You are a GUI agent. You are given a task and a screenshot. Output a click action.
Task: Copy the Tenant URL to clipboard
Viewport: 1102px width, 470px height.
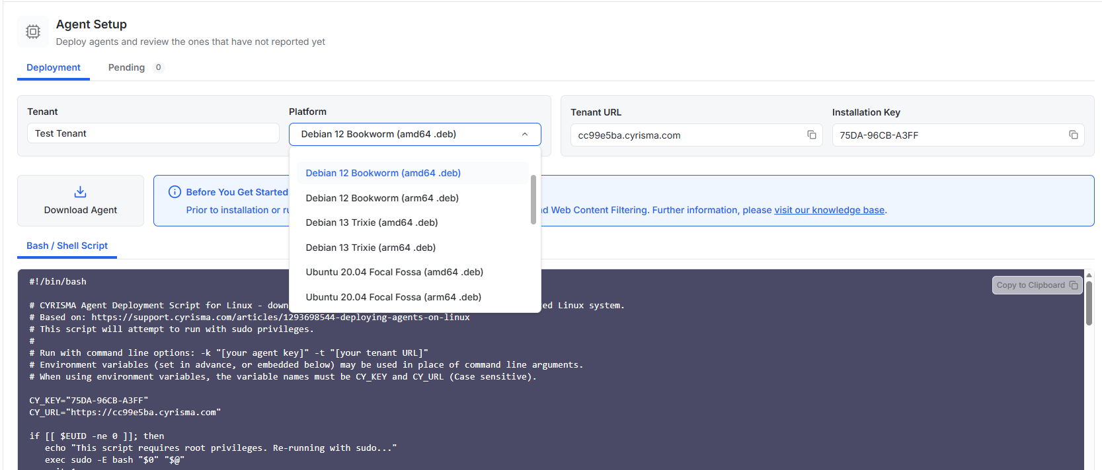click(x=811, y=135)
